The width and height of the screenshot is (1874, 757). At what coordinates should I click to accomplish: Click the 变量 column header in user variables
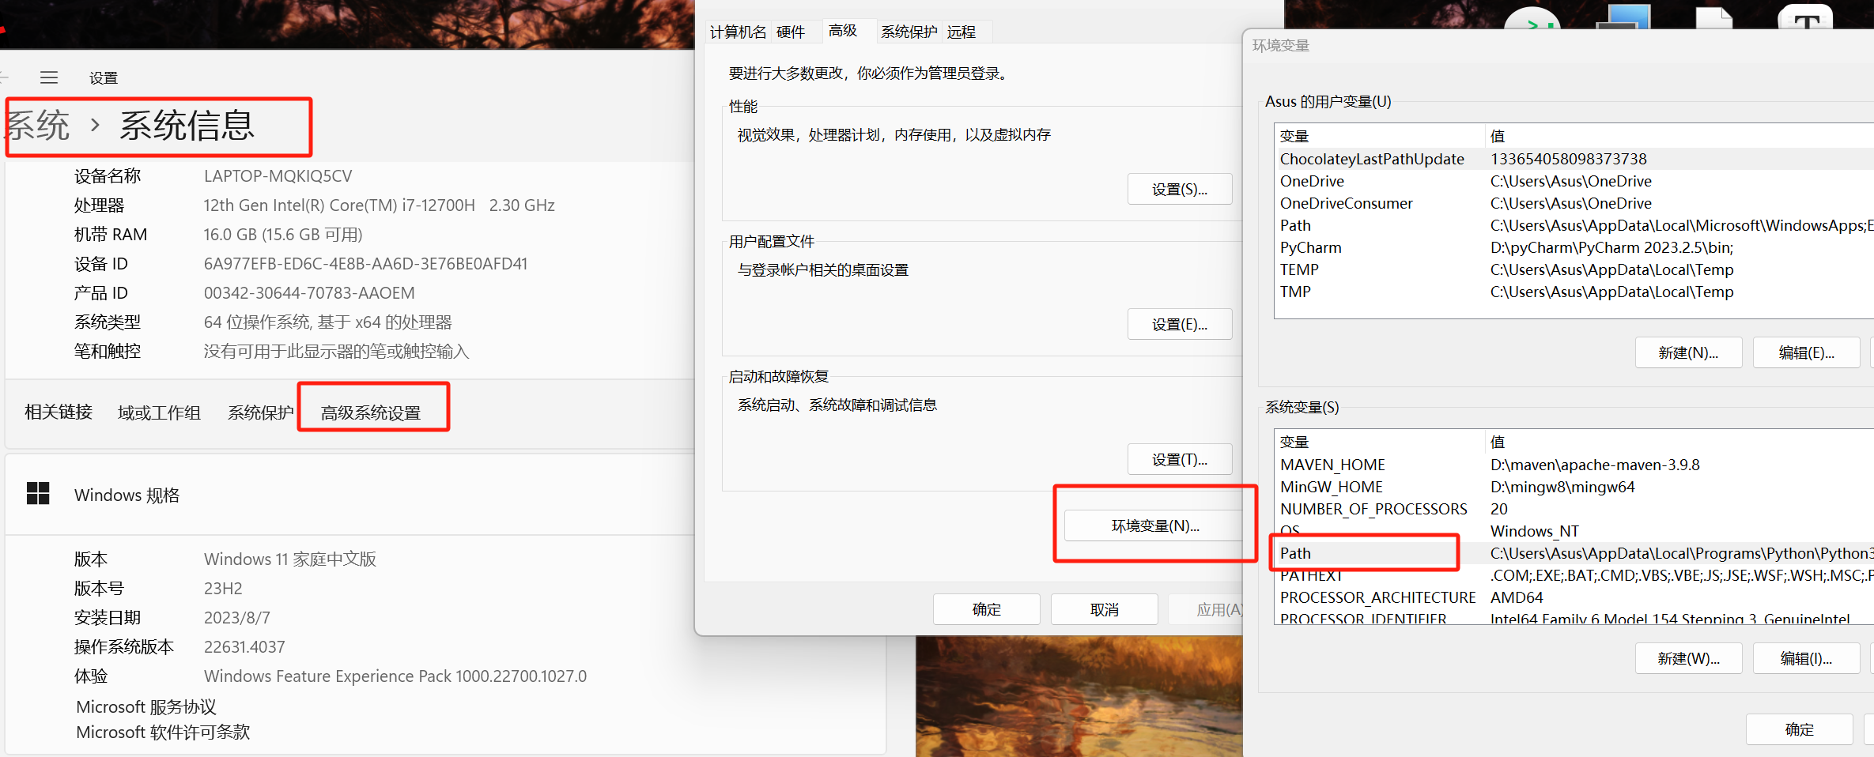1379,136
